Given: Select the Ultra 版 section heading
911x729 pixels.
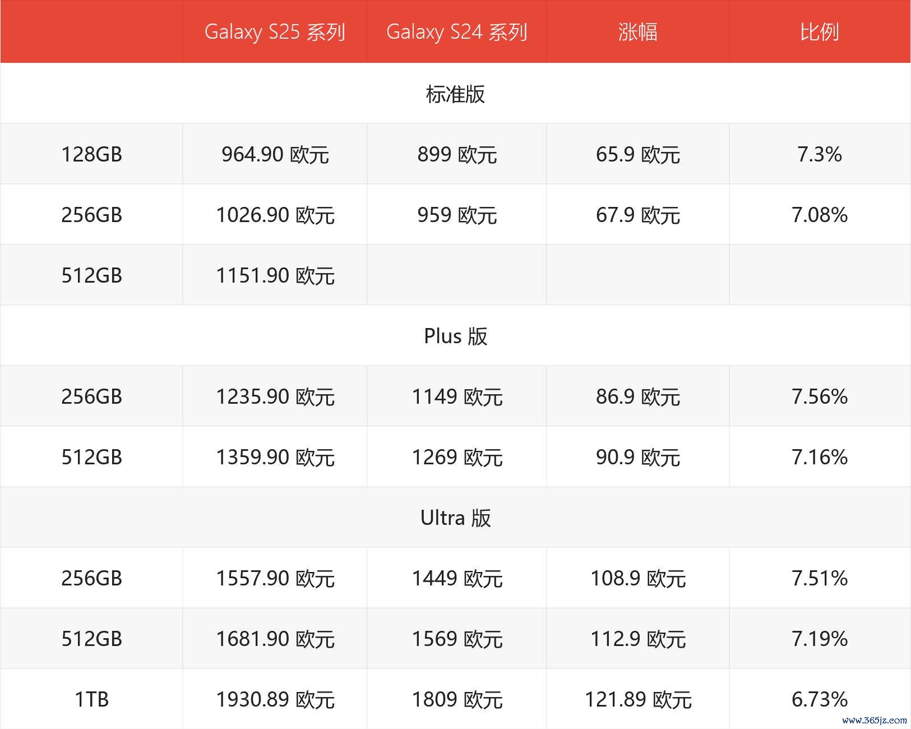Looking at the screenshot, I should point(455,518).
